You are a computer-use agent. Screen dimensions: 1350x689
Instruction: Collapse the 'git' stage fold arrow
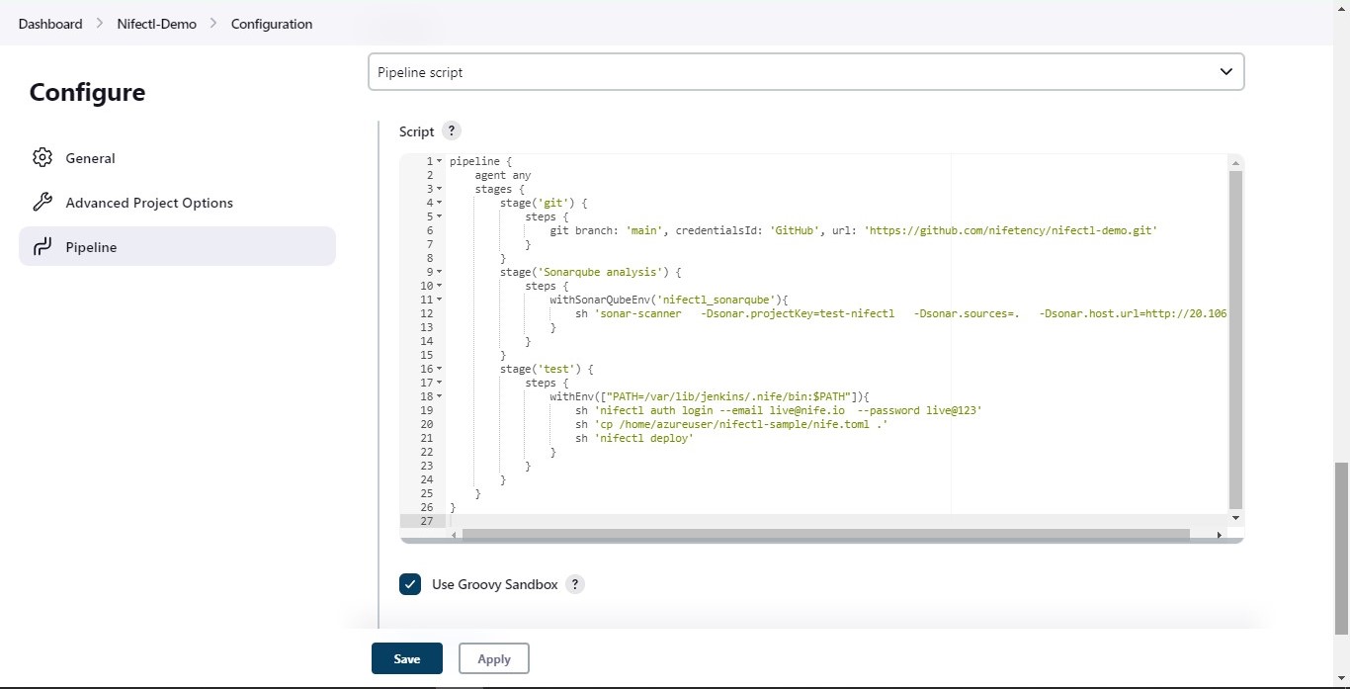tap(438, 203)
